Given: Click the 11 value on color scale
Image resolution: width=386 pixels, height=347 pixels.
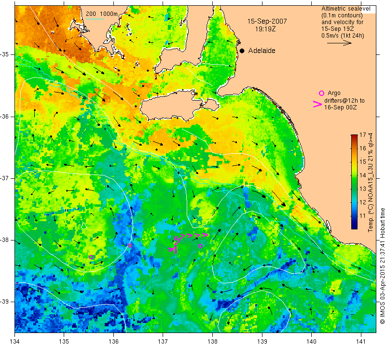Looking at the screenshot, I should click(363, 216).
